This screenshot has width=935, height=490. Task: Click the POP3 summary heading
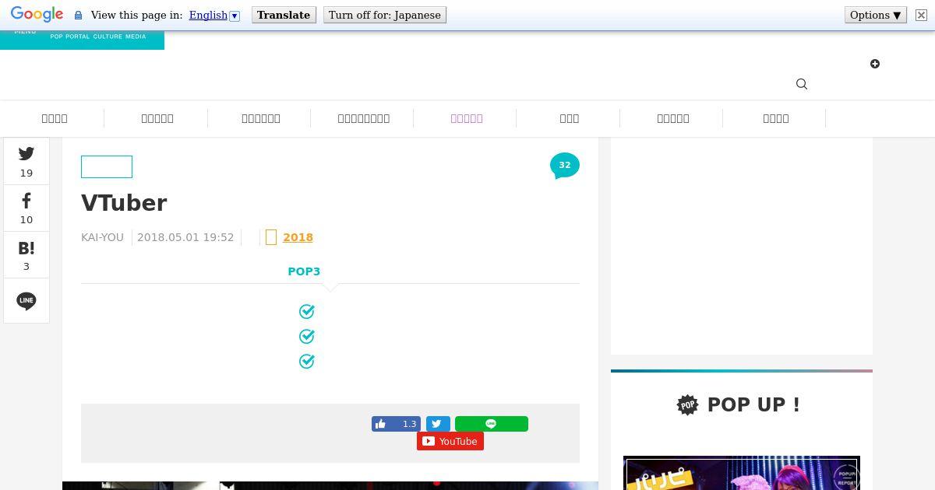click(x=304, y=271)
